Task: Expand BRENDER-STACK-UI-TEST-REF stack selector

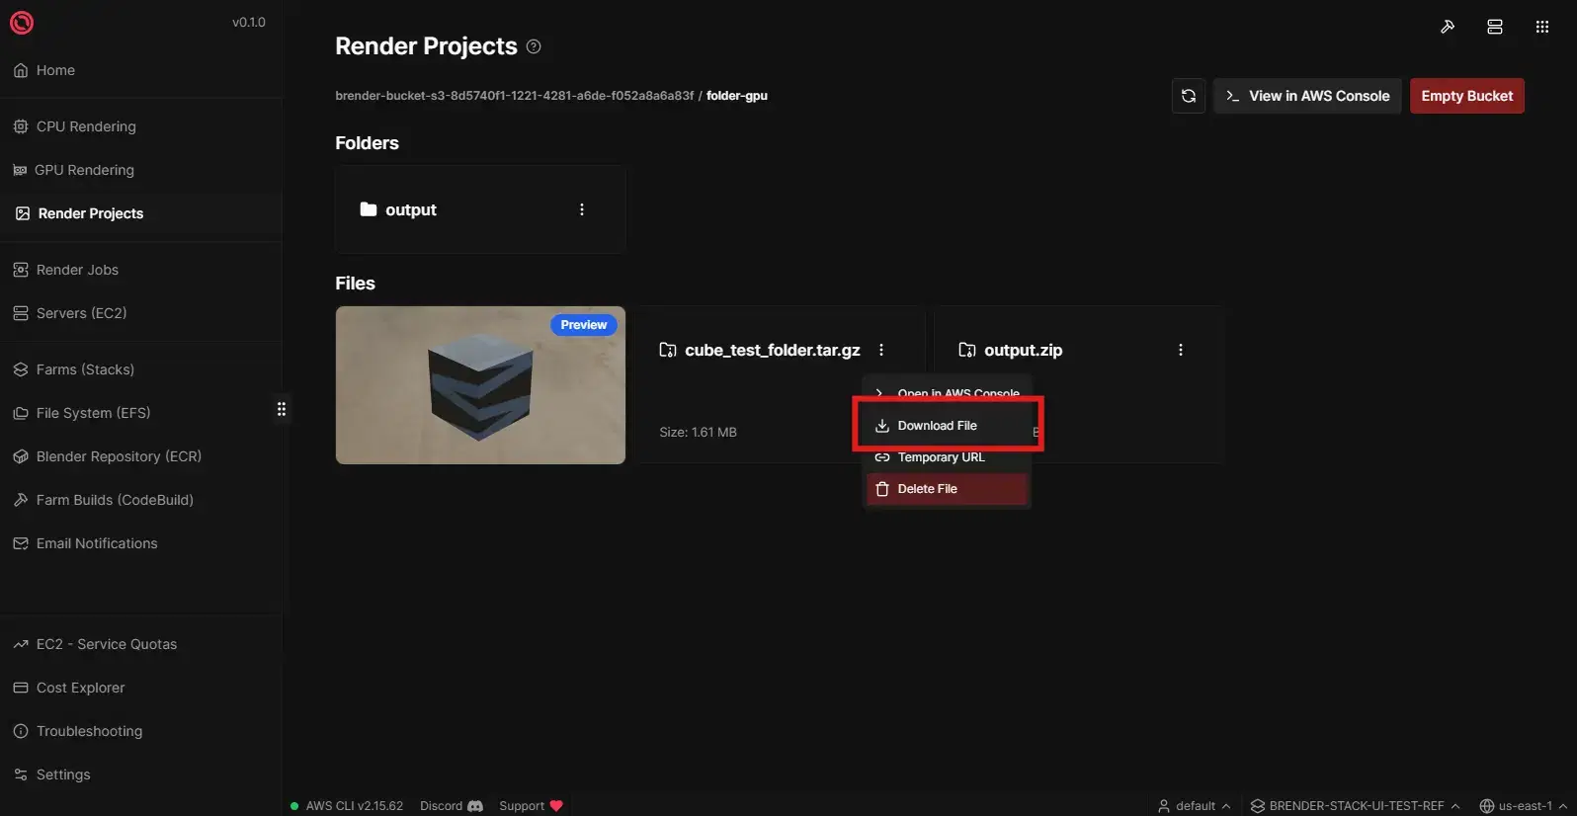Action: pyautogui.click(x=1356, y=806)
